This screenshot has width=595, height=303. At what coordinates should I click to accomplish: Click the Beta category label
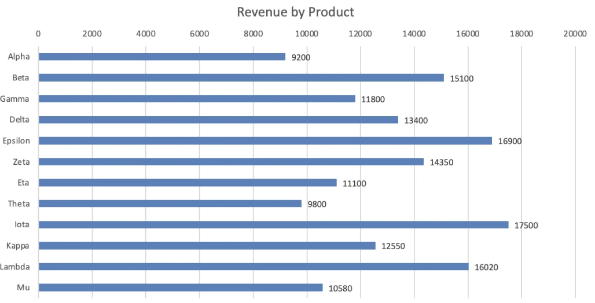(20, 77)
